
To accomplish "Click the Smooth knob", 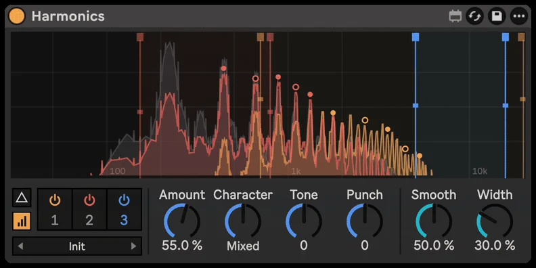I will 434,221.
